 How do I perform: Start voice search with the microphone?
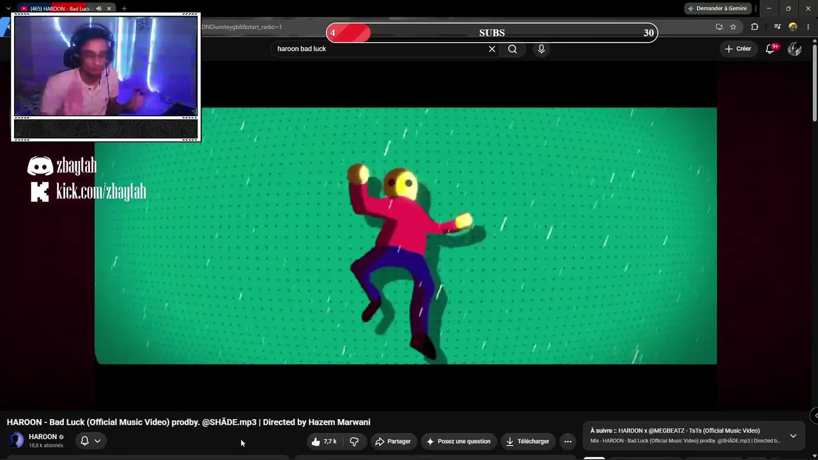coord(541,49)
